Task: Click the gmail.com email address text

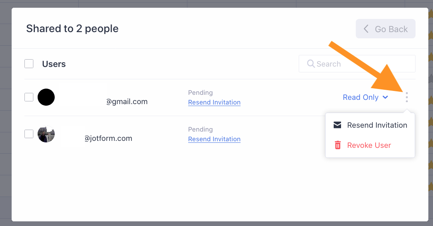Action: tap(127, 102)
